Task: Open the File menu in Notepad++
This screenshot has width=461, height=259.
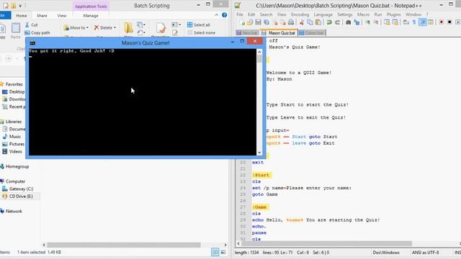Action: coord(240,14)
